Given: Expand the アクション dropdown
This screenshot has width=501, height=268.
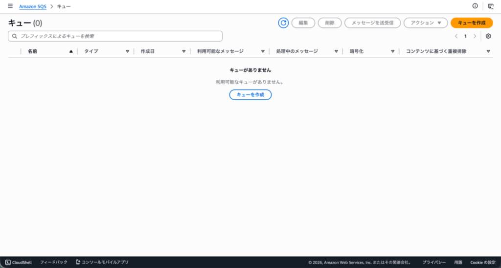Looking at the screenshot, I should coord(425,23).
